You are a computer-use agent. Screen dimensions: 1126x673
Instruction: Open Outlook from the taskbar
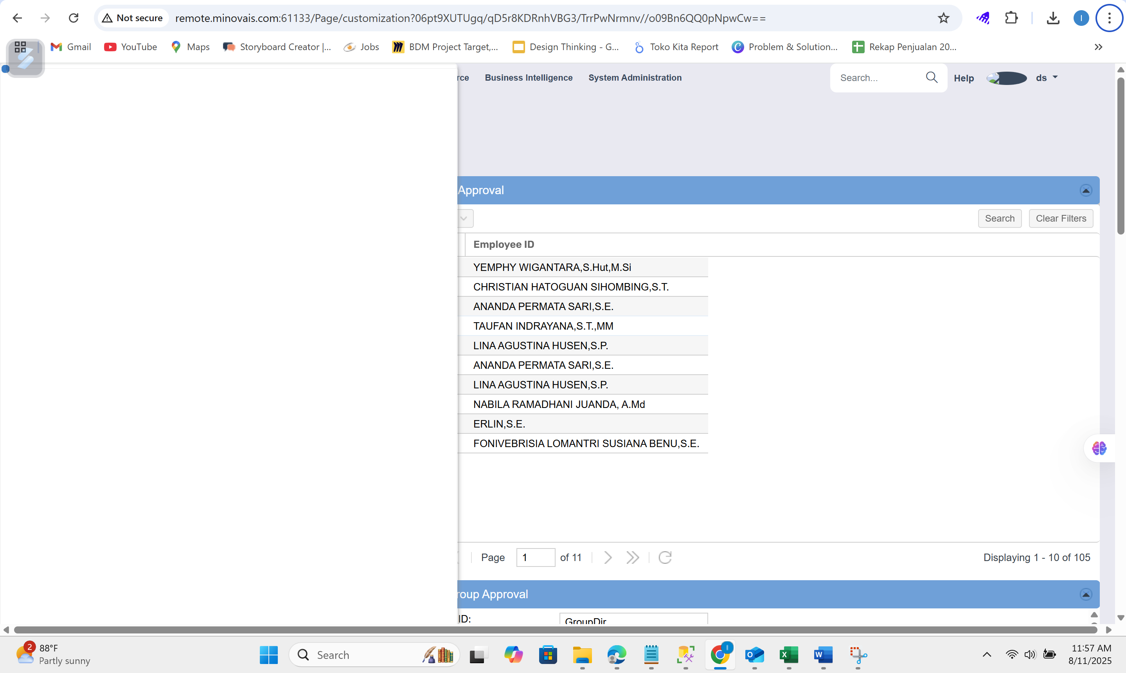(x=754, y=655)
